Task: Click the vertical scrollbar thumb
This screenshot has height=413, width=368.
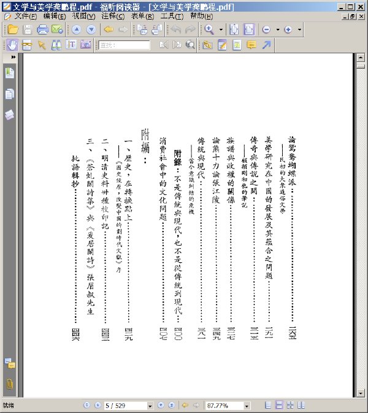Action: (361, 65)
